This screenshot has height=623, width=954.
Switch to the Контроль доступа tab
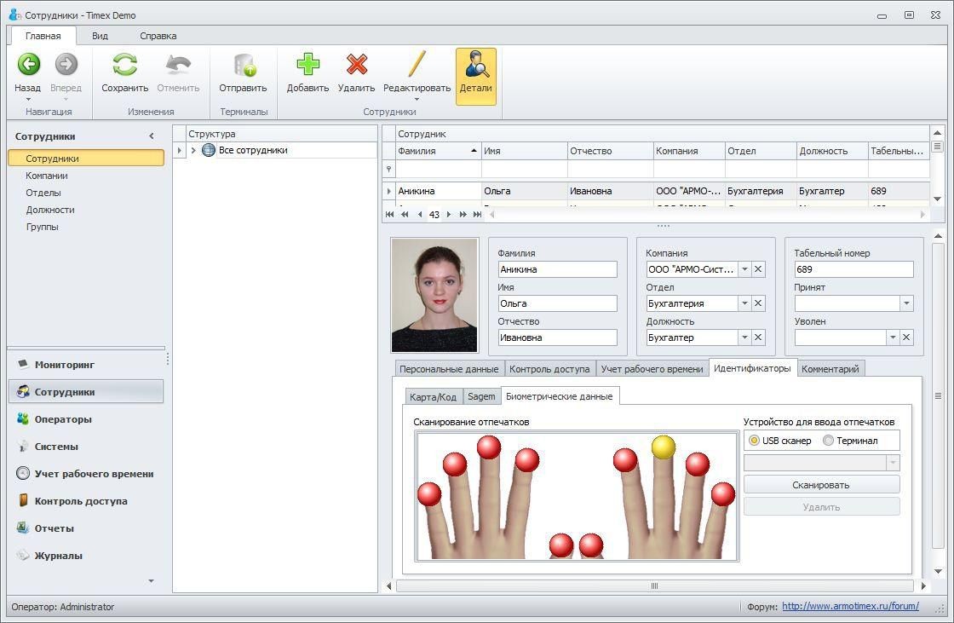coord(549,369)
